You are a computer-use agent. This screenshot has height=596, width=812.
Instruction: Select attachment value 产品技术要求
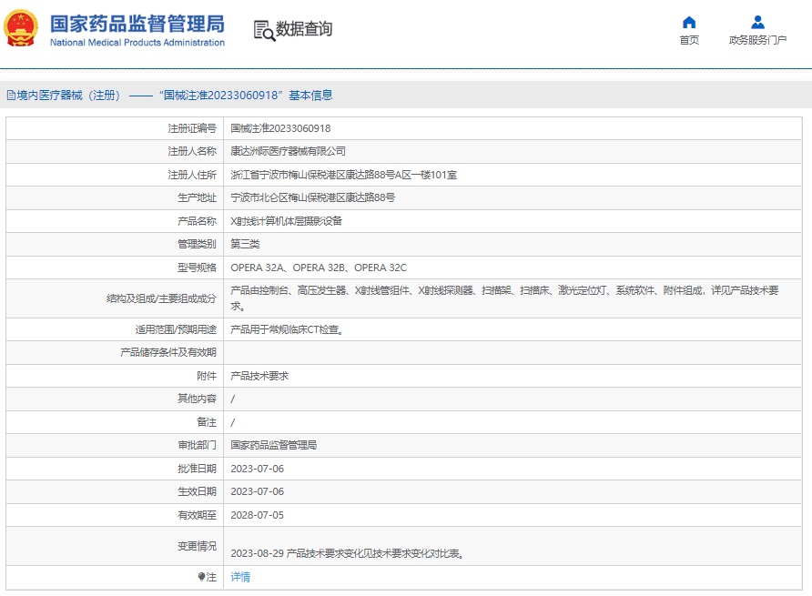coord(259,376)
